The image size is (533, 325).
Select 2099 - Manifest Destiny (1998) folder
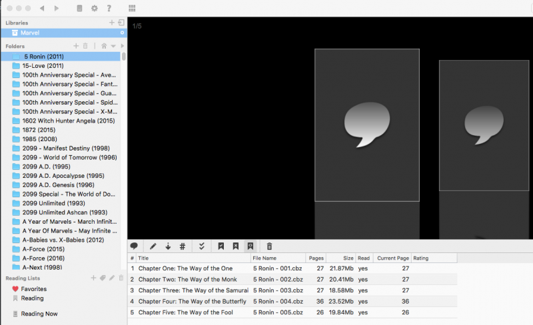click(x=61, y=149)
